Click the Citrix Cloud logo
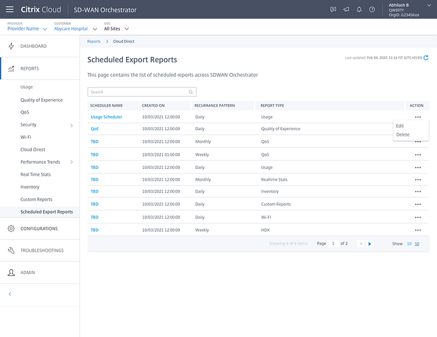Viewport: 437px width, 337px height. [41, 9]
